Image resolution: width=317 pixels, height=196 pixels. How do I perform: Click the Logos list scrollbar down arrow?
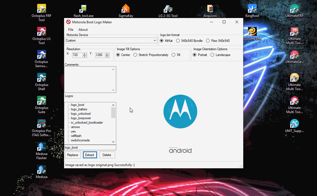(113, 142)
